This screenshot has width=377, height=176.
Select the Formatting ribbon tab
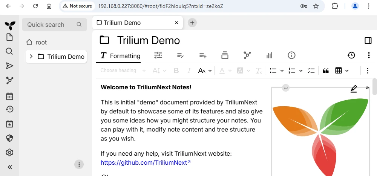121,56
